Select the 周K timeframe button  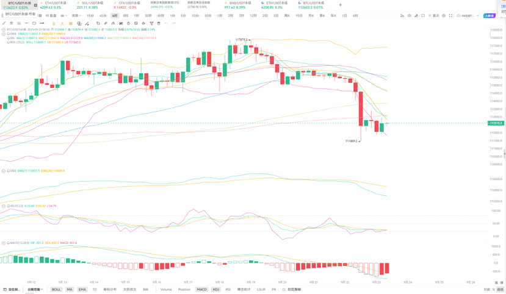pos(287,16)
